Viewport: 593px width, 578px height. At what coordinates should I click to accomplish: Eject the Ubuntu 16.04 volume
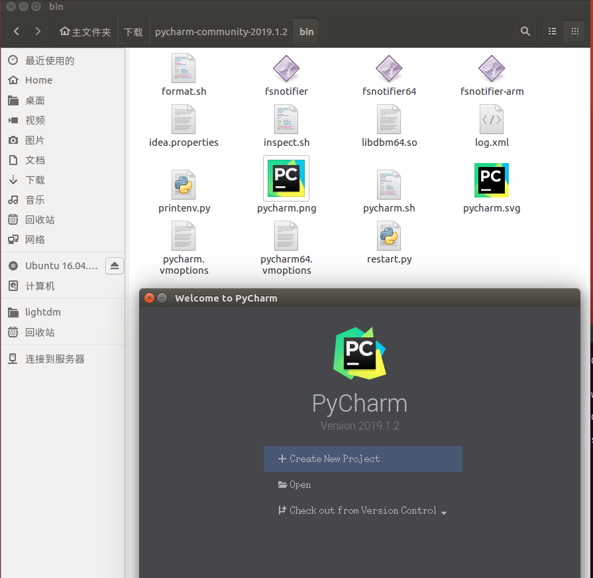115,266
